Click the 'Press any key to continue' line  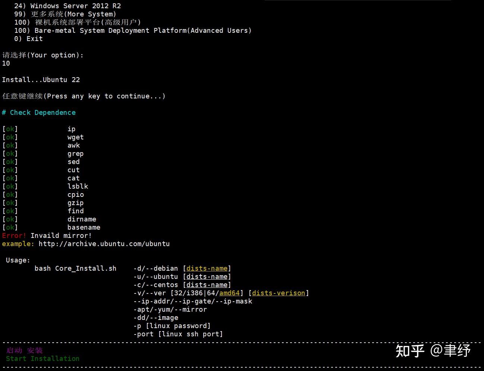click(x=84, y=96)
